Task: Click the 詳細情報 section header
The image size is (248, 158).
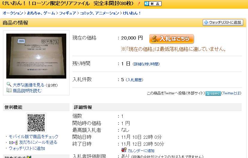Action: click(x=83, y=107)
